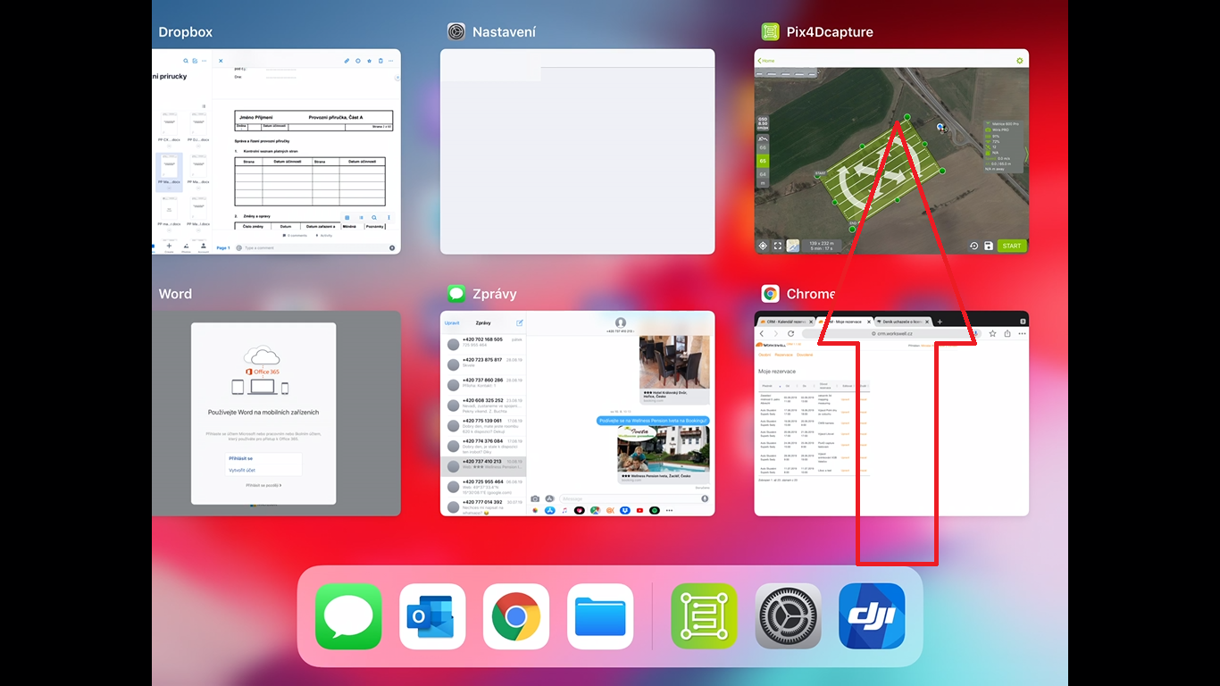Go back in the Chrome card
The height and width of the screenshot is (686, 1220).
click(x=762, y=333)
